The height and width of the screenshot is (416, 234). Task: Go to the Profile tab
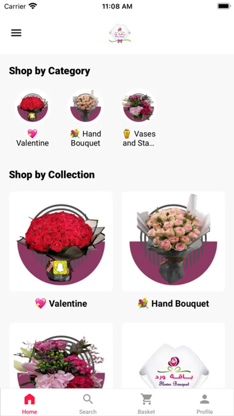tap(204, 404)
